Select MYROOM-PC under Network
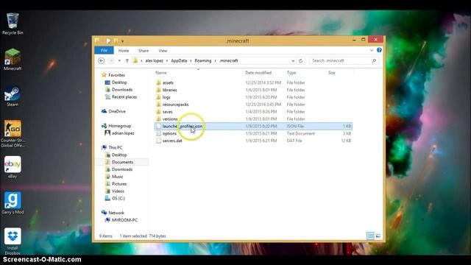The width and height of the screenshot is (471, 265). tap(124, 220)
